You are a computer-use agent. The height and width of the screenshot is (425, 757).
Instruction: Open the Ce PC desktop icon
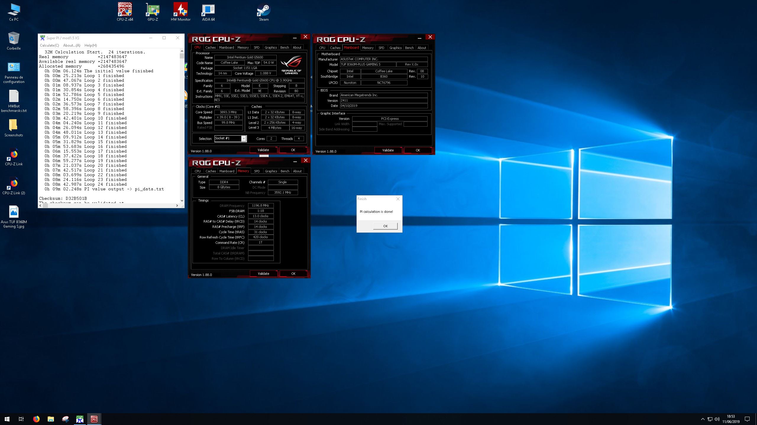[14, 12]
